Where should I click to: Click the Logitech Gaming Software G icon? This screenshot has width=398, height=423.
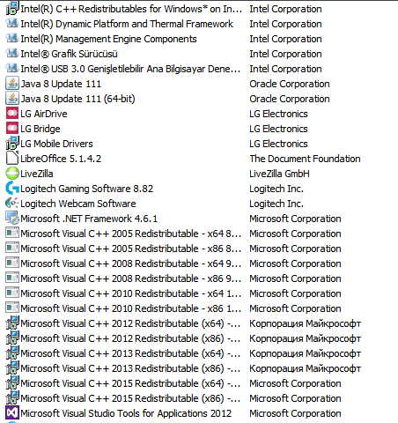12,189
